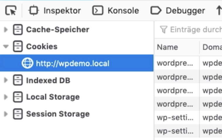Expand the Local Storage node
The width and height of the screenshot is (222, 140).
click(6, 97)
